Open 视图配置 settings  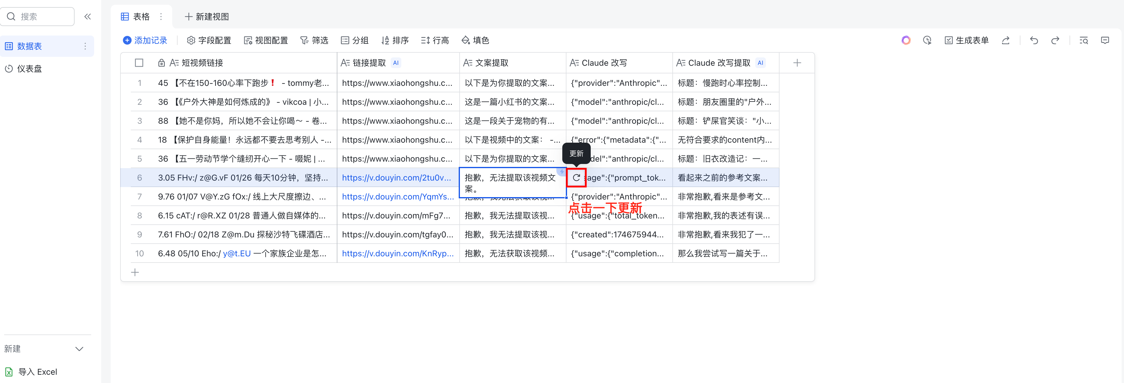click(x=266, y=41)
